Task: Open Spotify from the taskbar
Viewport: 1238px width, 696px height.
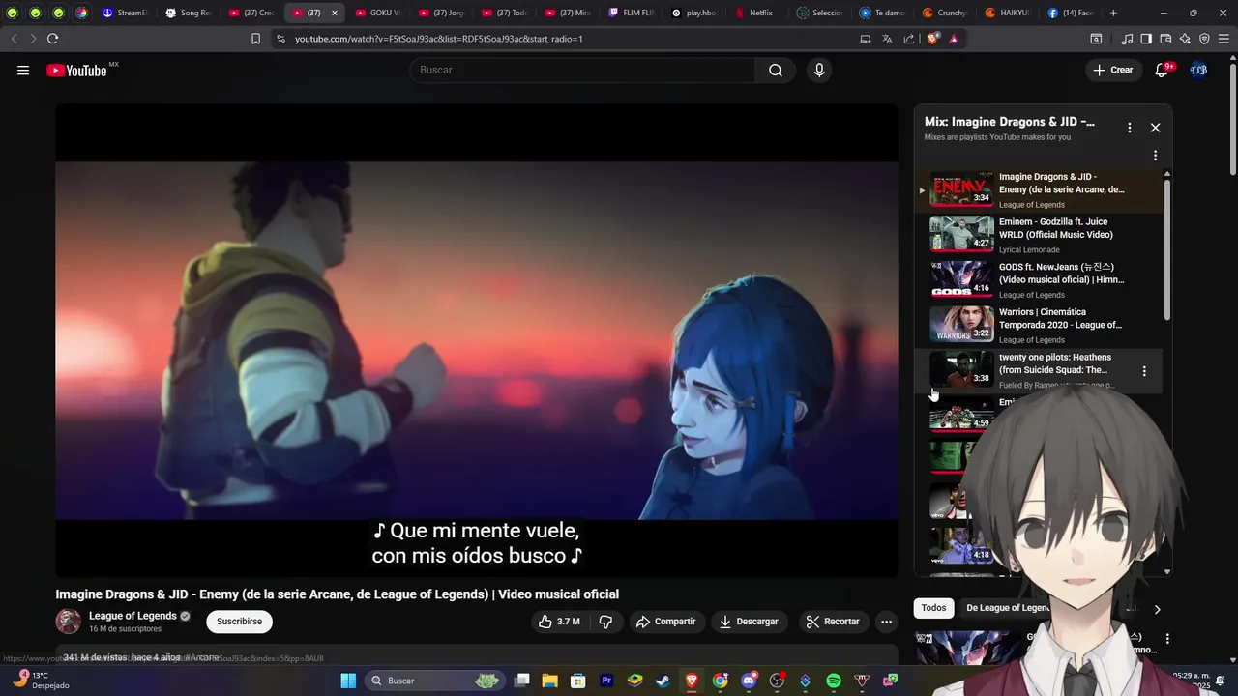Action: (x=834, y=681)
